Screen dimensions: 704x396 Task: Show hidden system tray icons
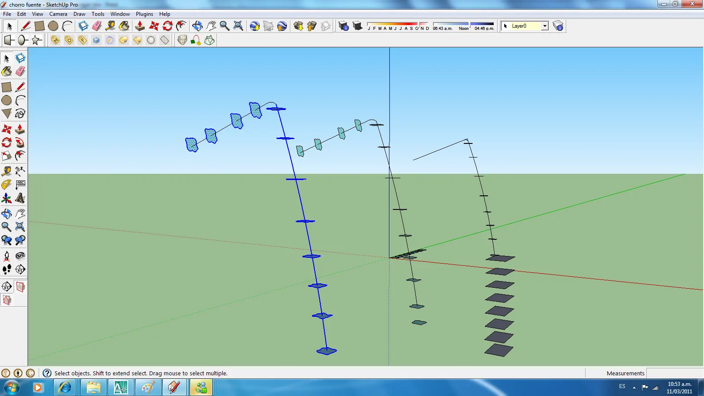pos(634,387)
